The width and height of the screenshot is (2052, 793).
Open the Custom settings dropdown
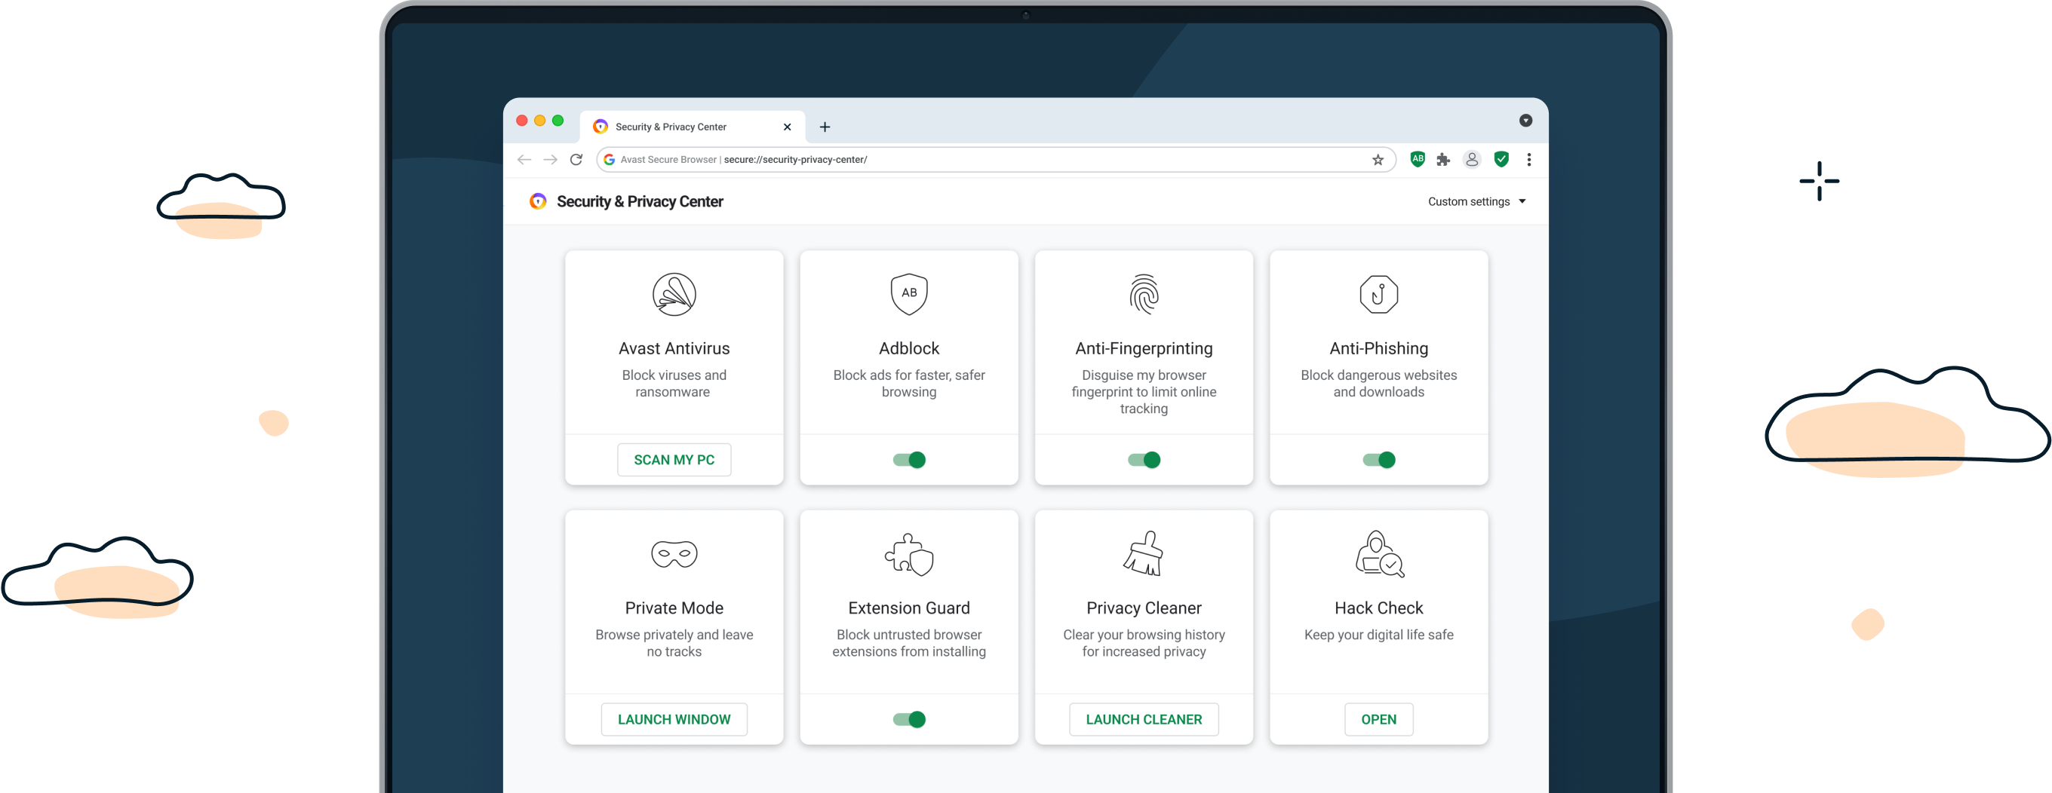point(1476,201)
